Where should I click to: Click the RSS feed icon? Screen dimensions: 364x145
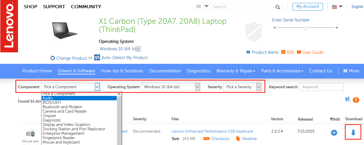(x=283, y=52)
